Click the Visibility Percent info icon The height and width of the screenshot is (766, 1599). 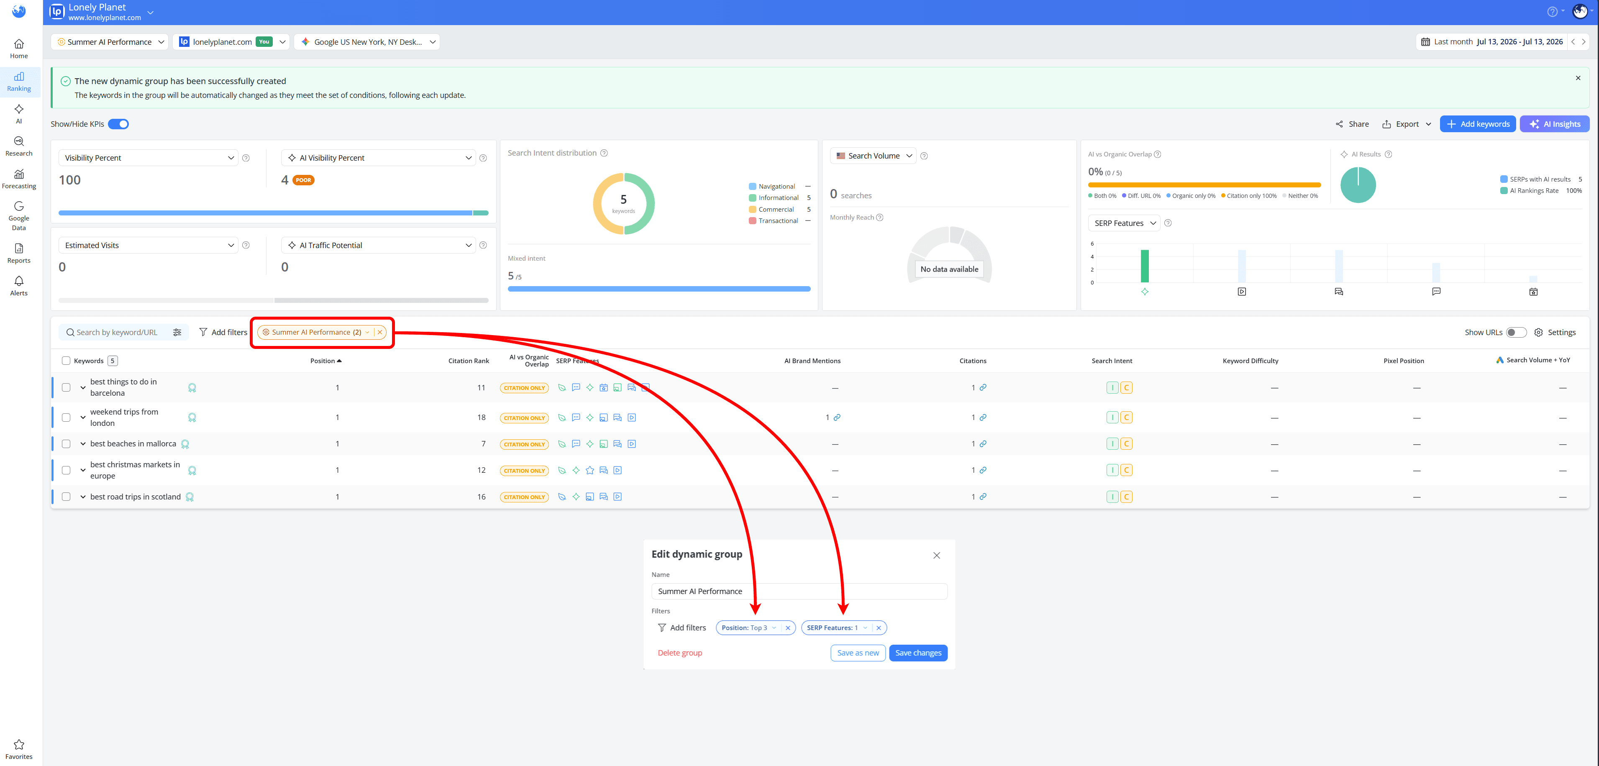(x=246, y=158)
